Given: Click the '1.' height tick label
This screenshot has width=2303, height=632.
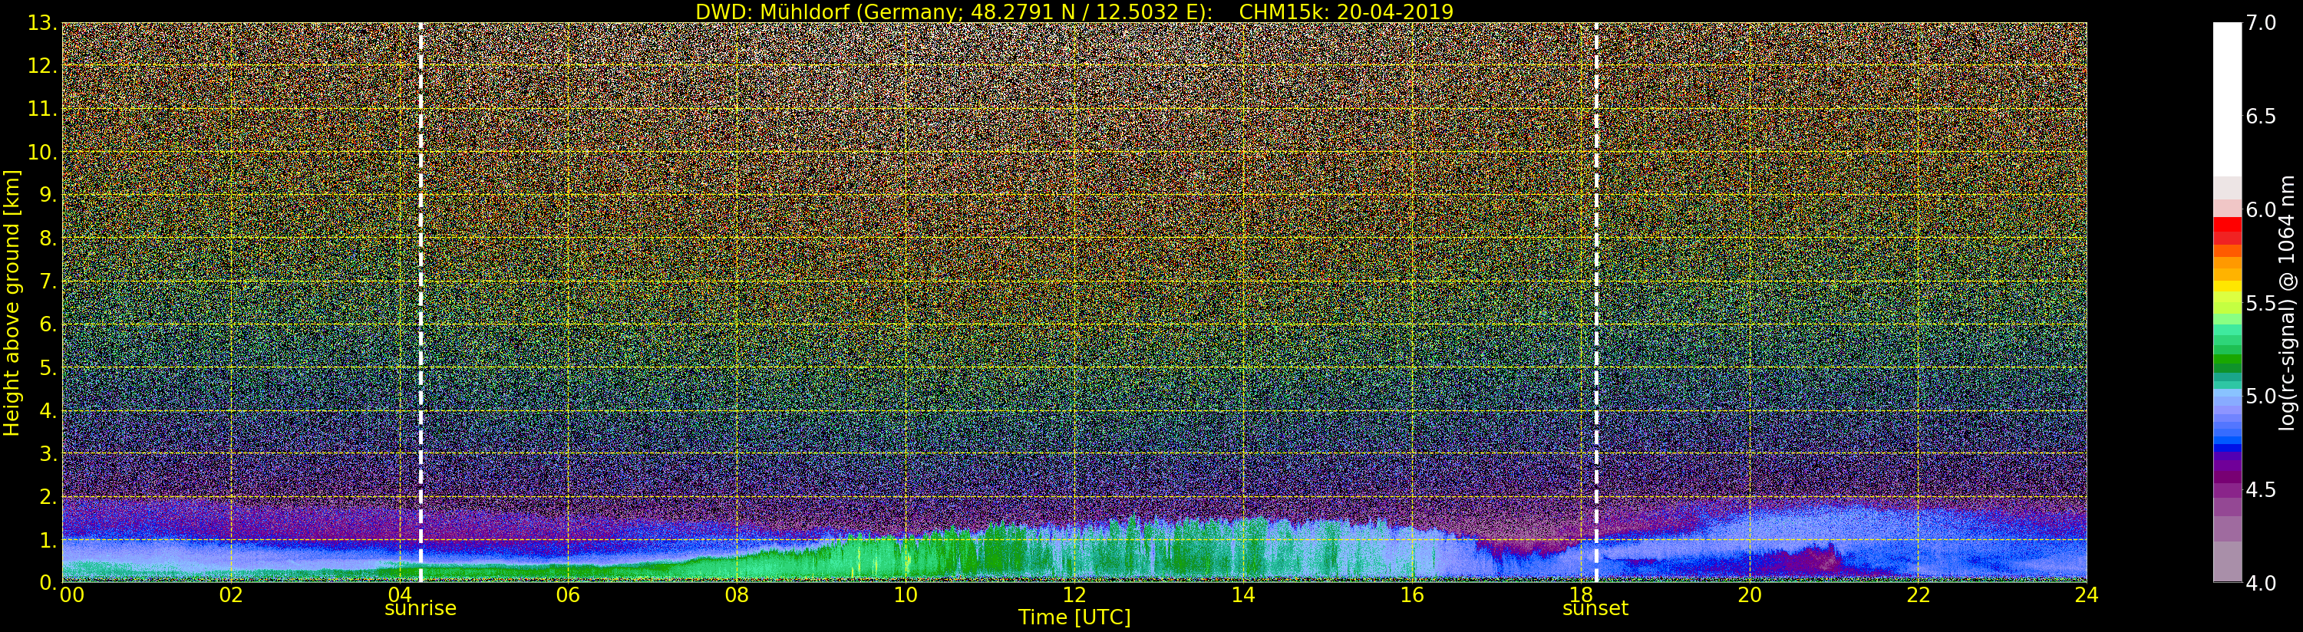Looking at the screenshot, I should pyautogui.click(x=48, y=540).
